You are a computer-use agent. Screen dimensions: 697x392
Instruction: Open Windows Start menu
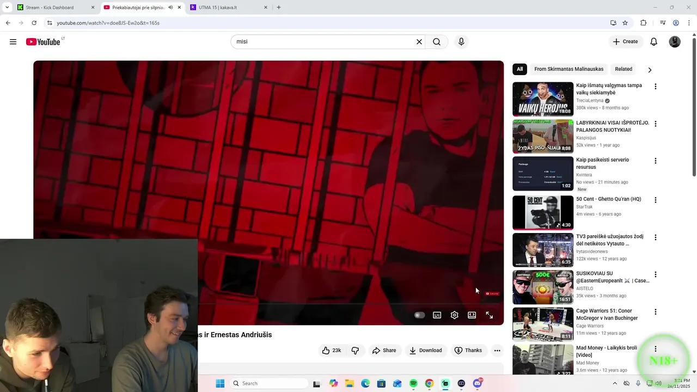coord(220,384)
